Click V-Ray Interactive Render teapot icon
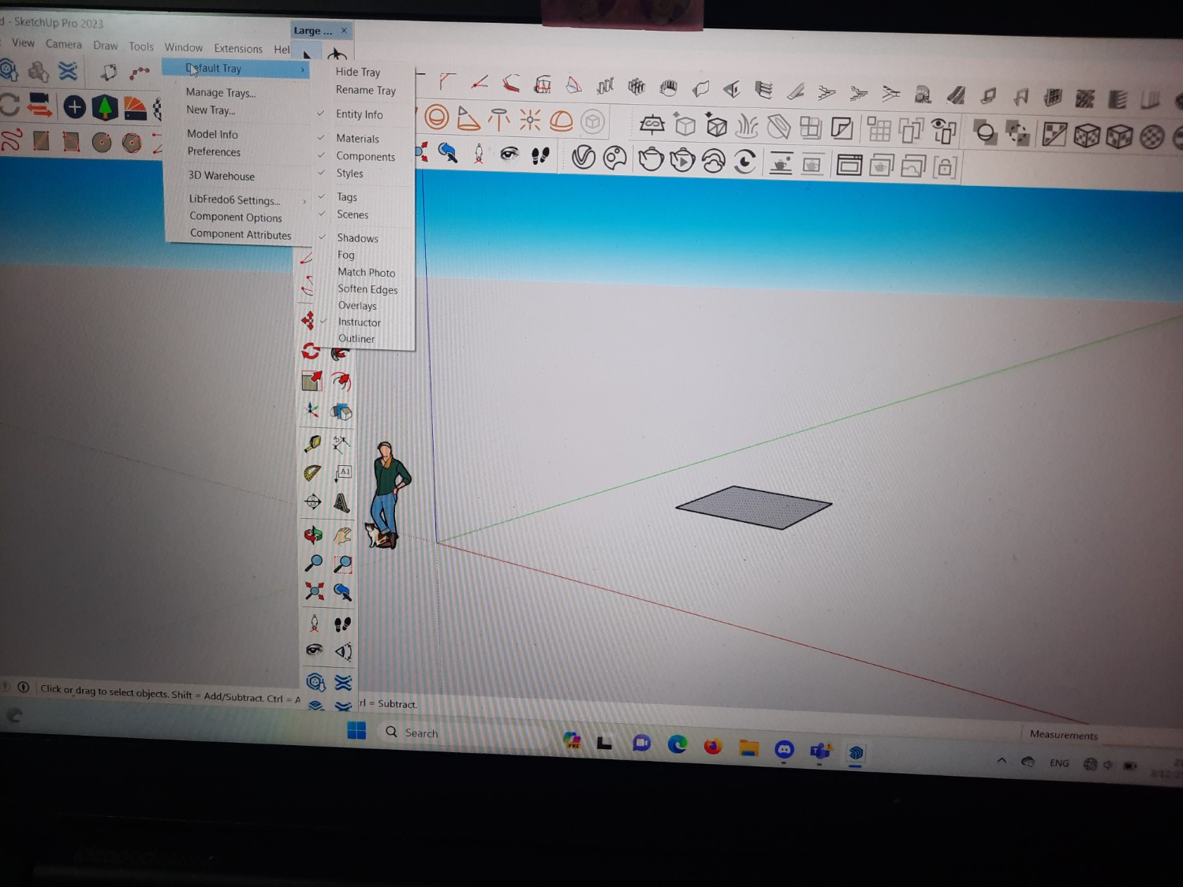 pyautogui.click(x=682, y=160)
